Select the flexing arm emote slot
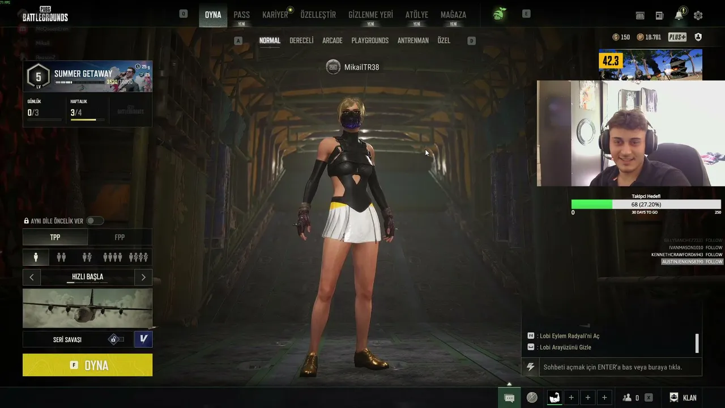The image size is (725, 408). 555,398
